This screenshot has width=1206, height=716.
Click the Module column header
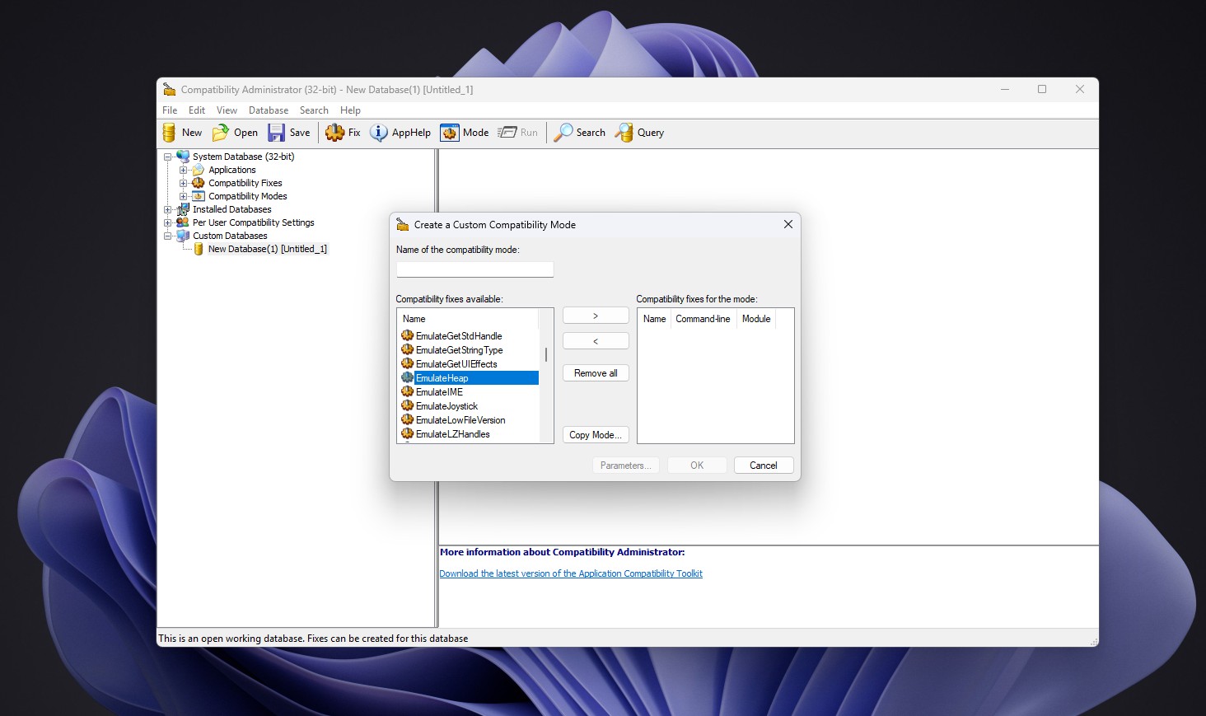(x=756, y=319)
